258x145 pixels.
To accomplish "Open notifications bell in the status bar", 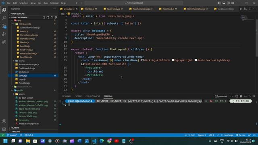I will point(254,135).
